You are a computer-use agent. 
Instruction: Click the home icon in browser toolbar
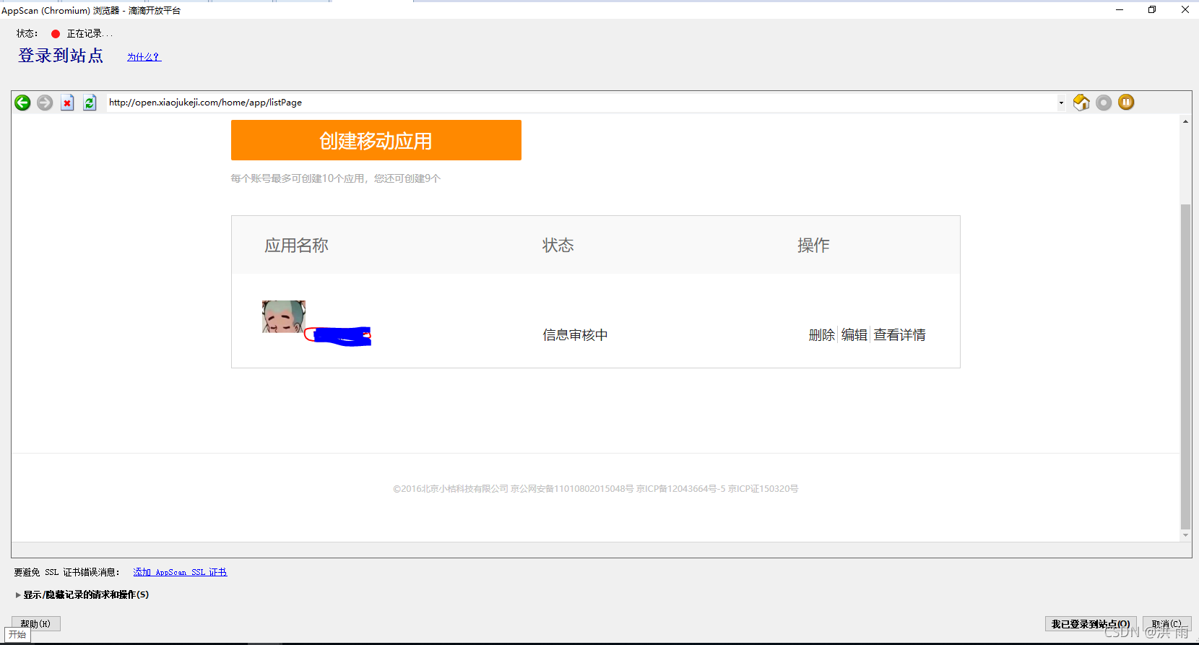point(1081,103)
